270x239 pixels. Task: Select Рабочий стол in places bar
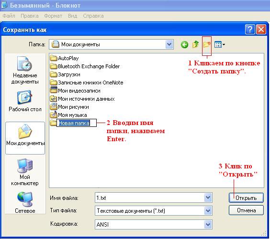point(25,102)
